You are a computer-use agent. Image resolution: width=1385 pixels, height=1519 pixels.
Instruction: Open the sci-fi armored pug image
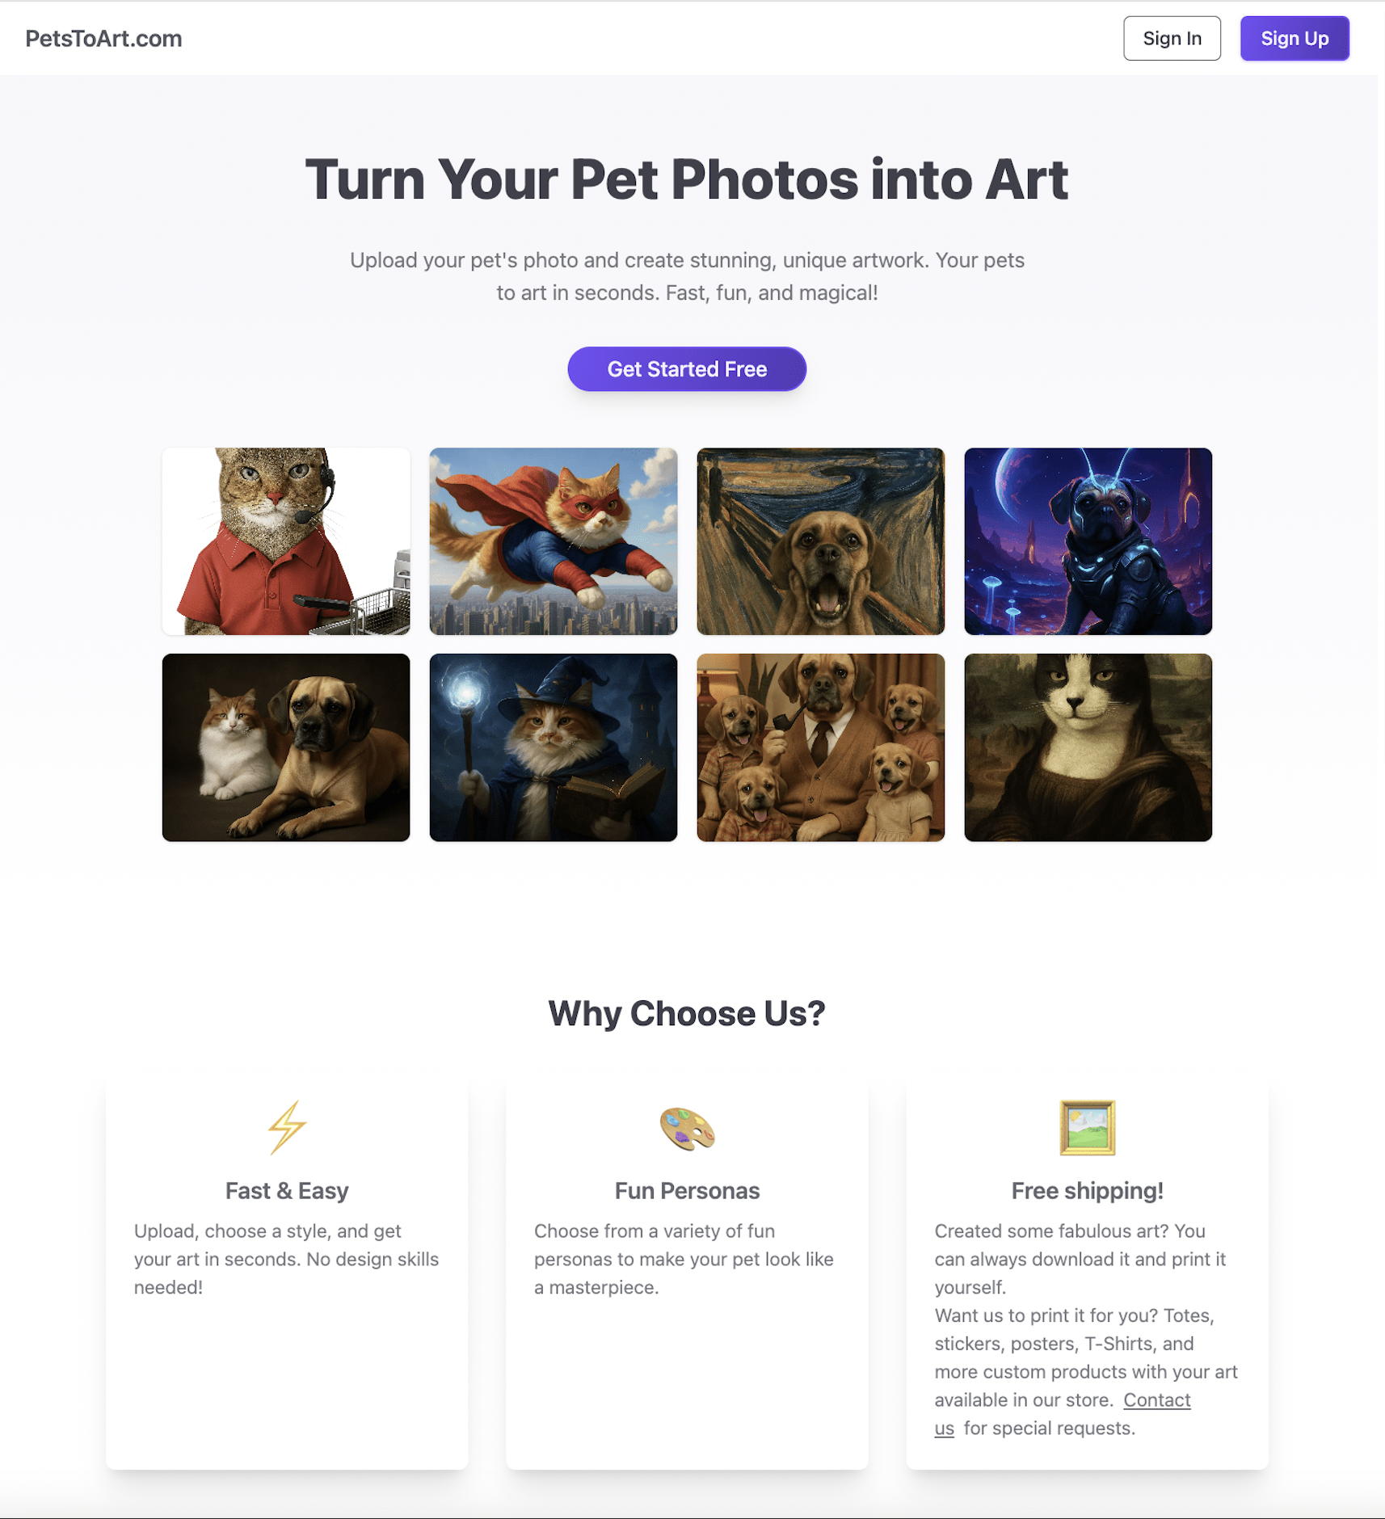pos(1088,541)
